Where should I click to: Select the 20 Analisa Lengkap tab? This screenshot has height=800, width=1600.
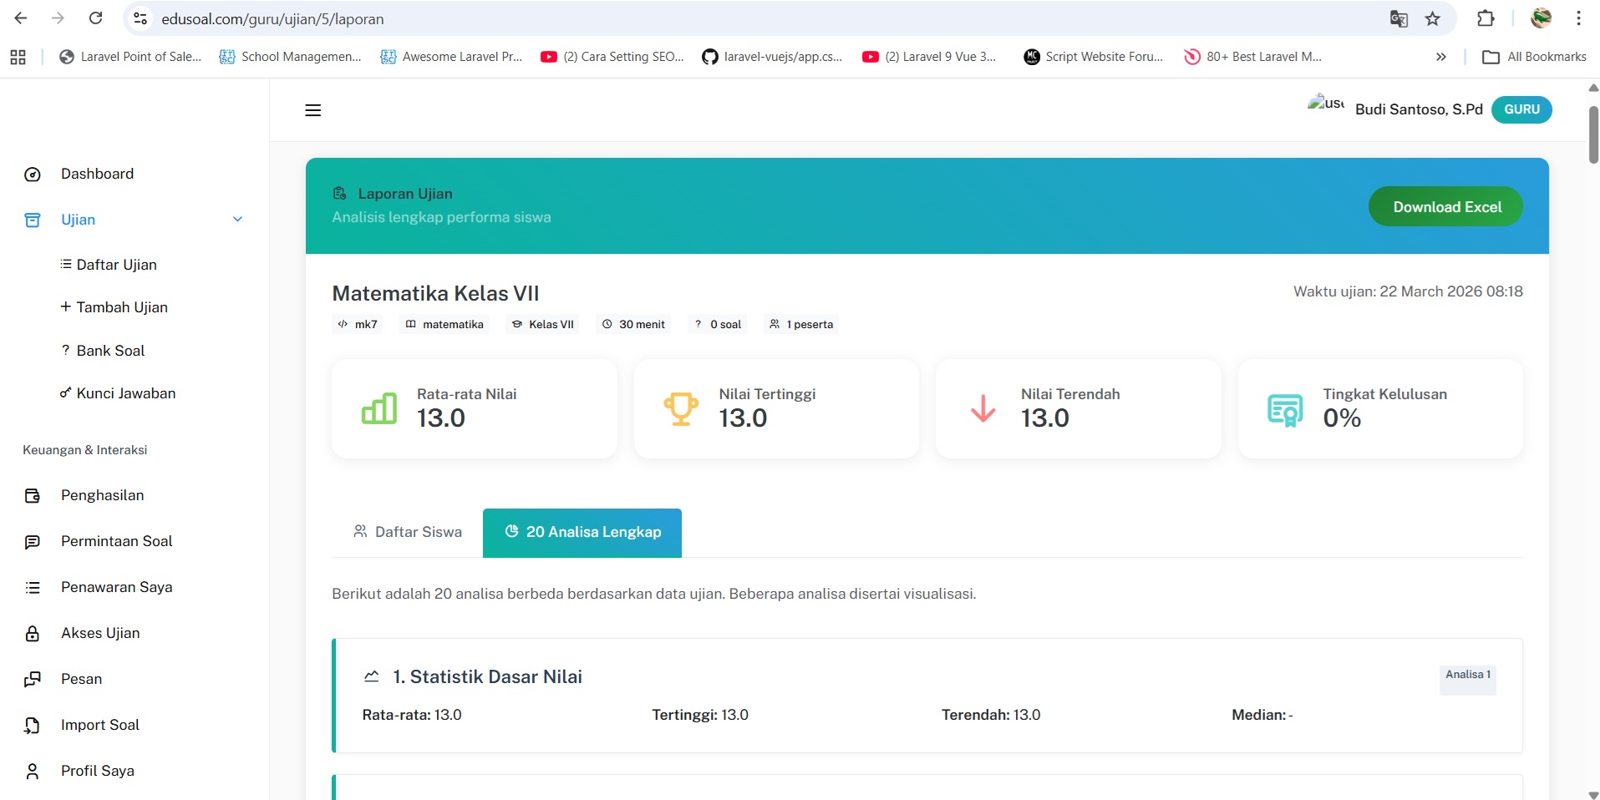(582, 532)
